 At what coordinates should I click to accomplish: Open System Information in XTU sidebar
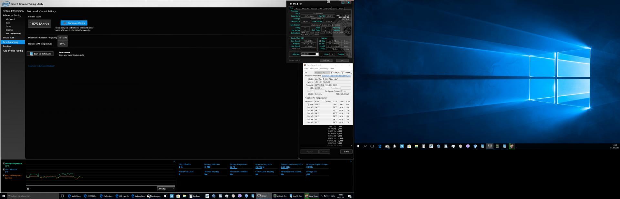coord(13,11)
